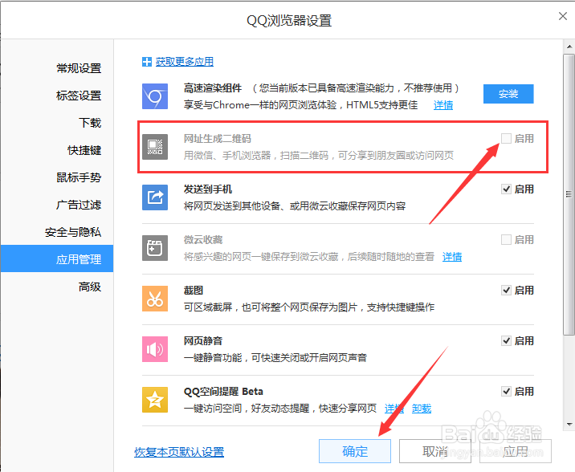575x472 pixels.
Task: Confirm with the 确定 button
Action: point(355,451)
